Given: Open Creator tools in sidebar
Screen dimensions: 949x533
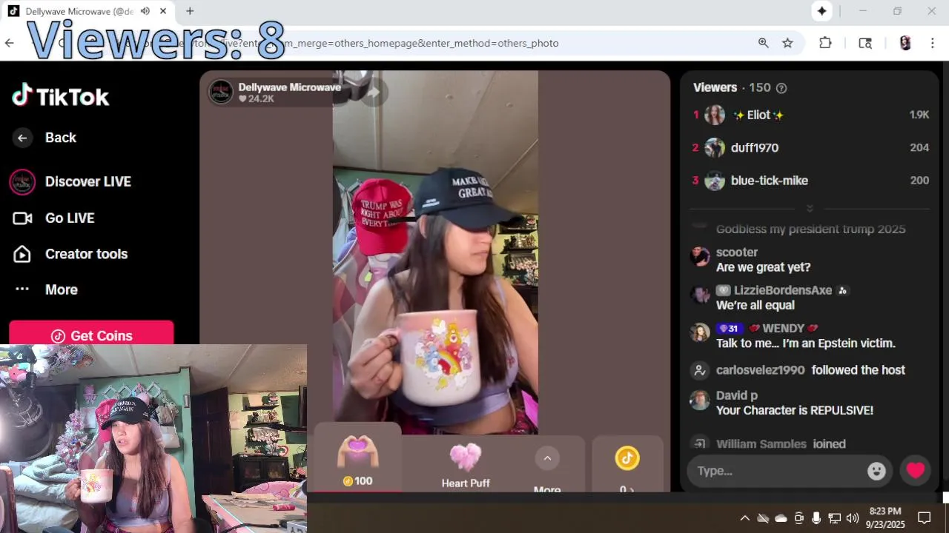Looking at the screenshot, I should click(x=70, y=254).
